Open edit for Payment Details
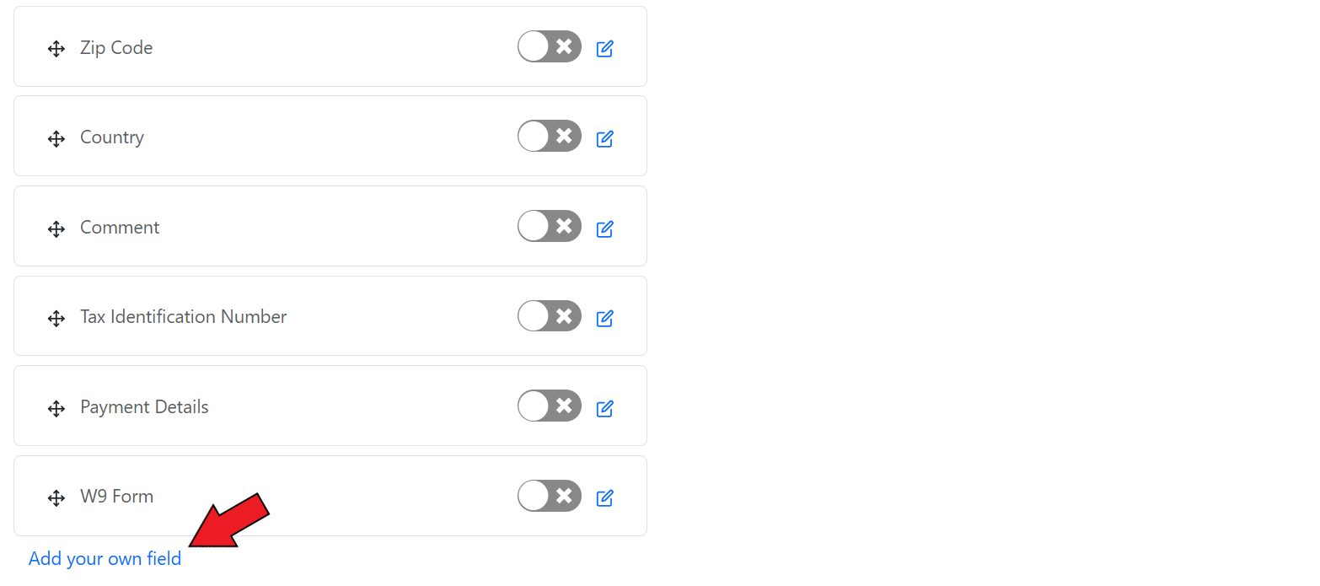Viewport: 1320px width, 586px height. [x=604, y=409]
